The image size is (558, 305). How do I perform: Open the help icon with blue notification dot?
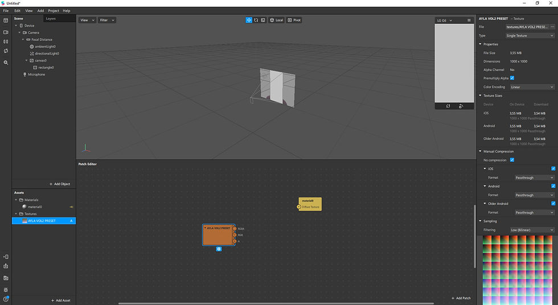(x=6, y=299)
